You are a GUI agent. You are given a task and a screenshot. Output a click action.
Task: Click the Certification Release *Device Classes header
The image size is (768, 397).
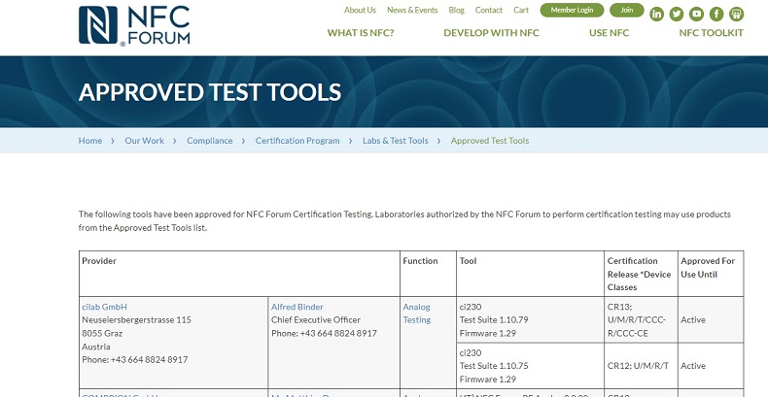coord(639,274)
